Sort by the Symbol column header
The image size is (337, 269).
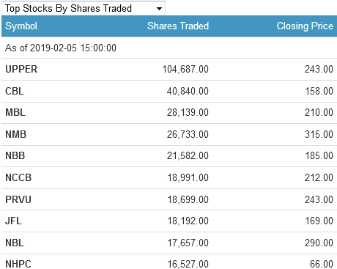[21, 26]
